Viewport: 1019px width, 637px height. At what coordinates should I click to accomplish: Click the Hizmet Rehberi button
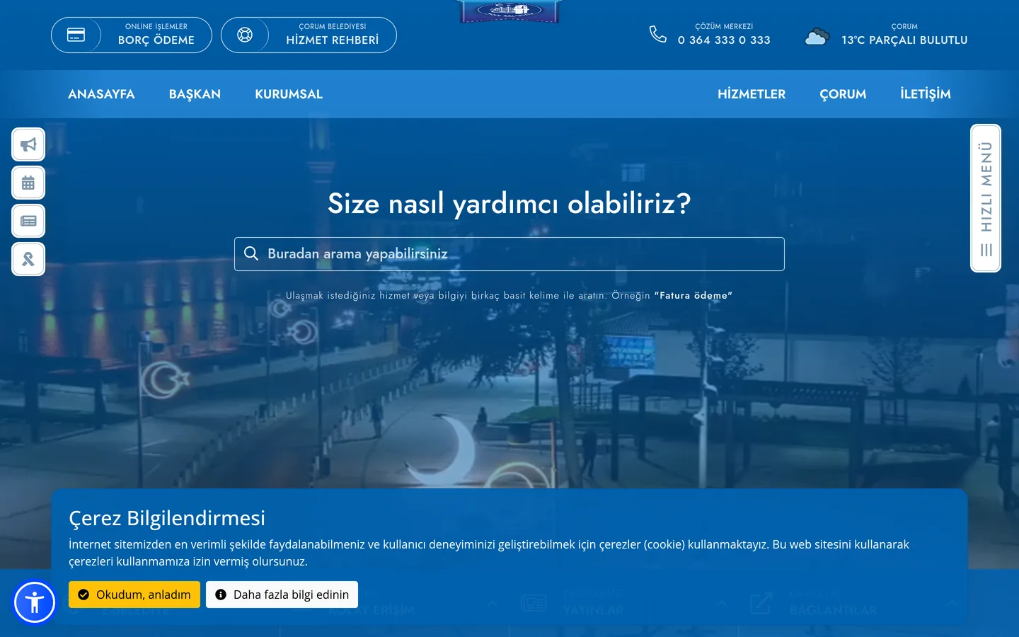coord(309,35)
